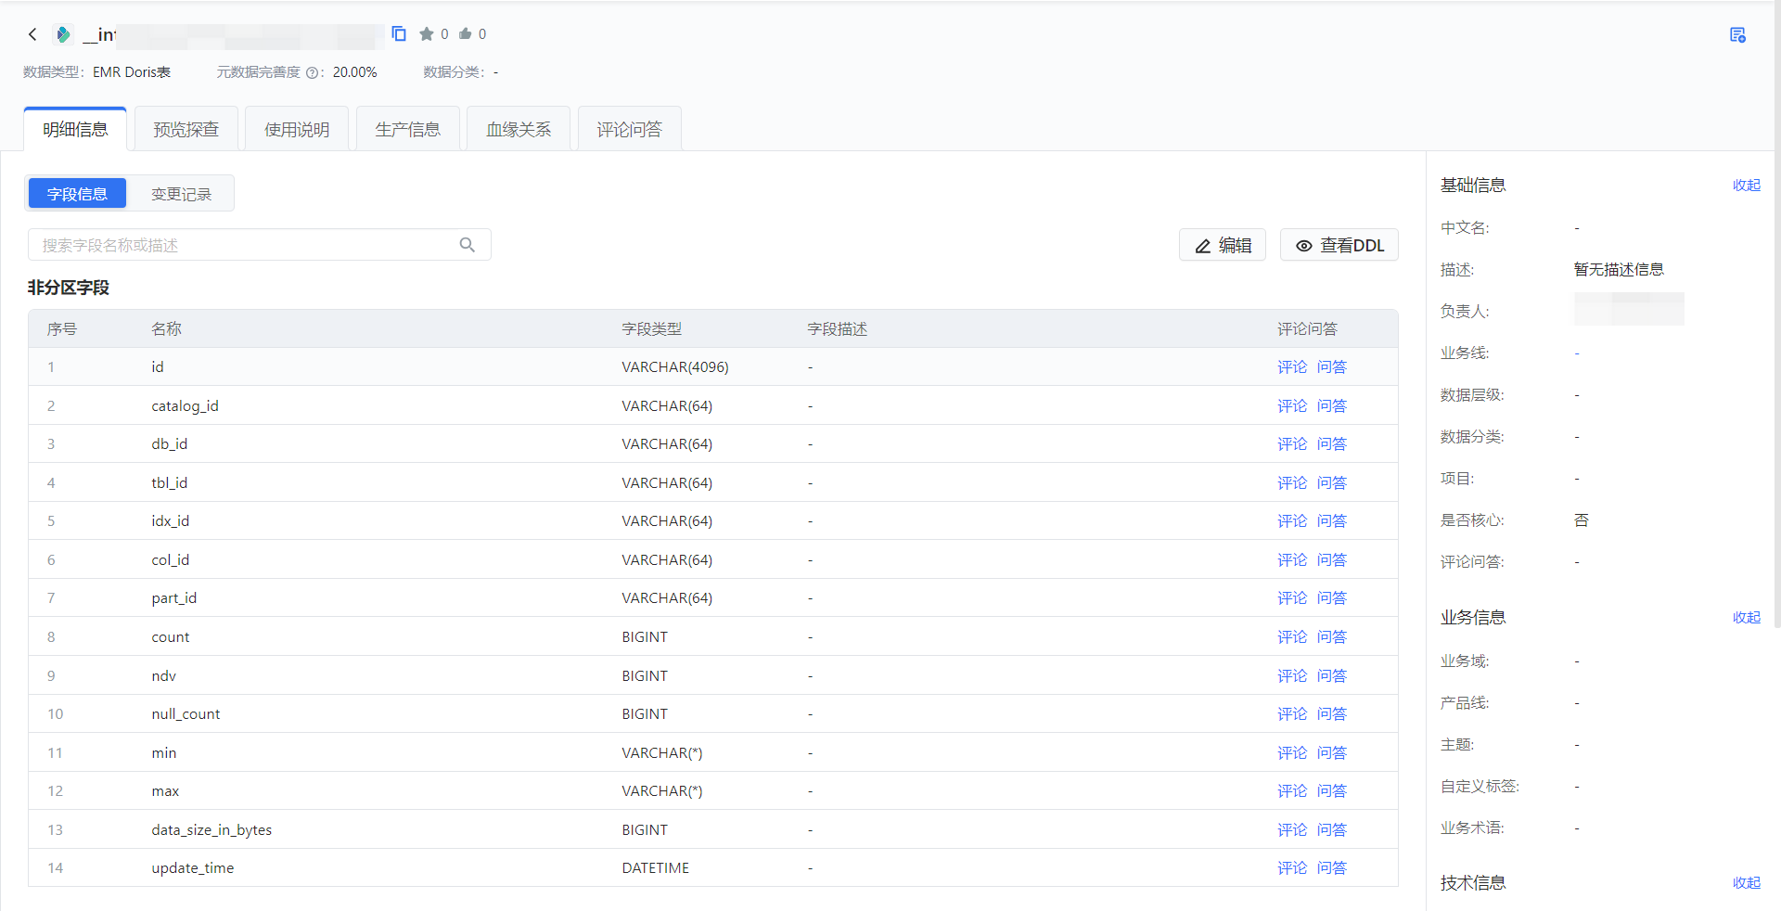Open 评论 for tbl_id field
The image size is (1781, 911).
point(1292,483)
